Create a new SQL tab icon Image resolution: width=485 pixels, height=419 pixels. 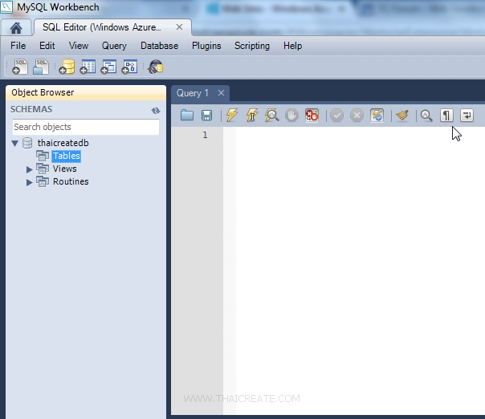pyautogui.click(x=20, y=67)
